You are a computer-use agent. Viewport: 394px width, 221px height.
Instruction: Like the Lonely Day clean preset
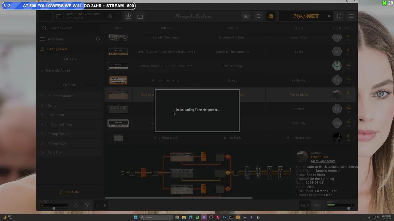pos(349,36)
